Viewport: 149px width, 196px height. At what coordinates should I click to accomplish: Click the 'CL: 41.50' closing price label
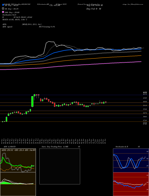point(55,5)
